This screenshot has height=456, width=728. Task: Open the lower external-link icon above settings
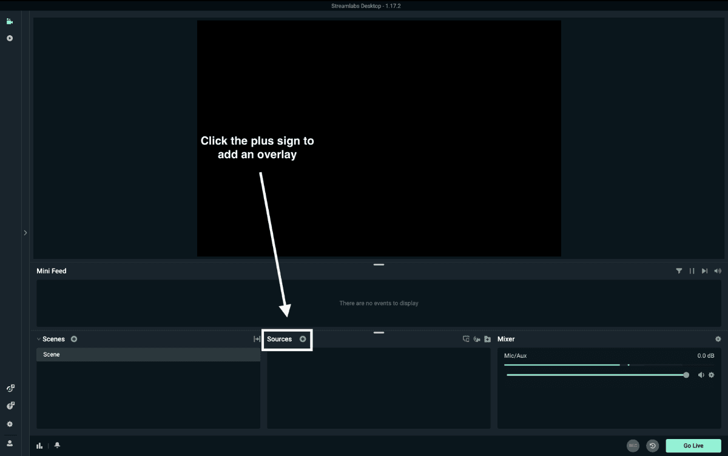10,406
